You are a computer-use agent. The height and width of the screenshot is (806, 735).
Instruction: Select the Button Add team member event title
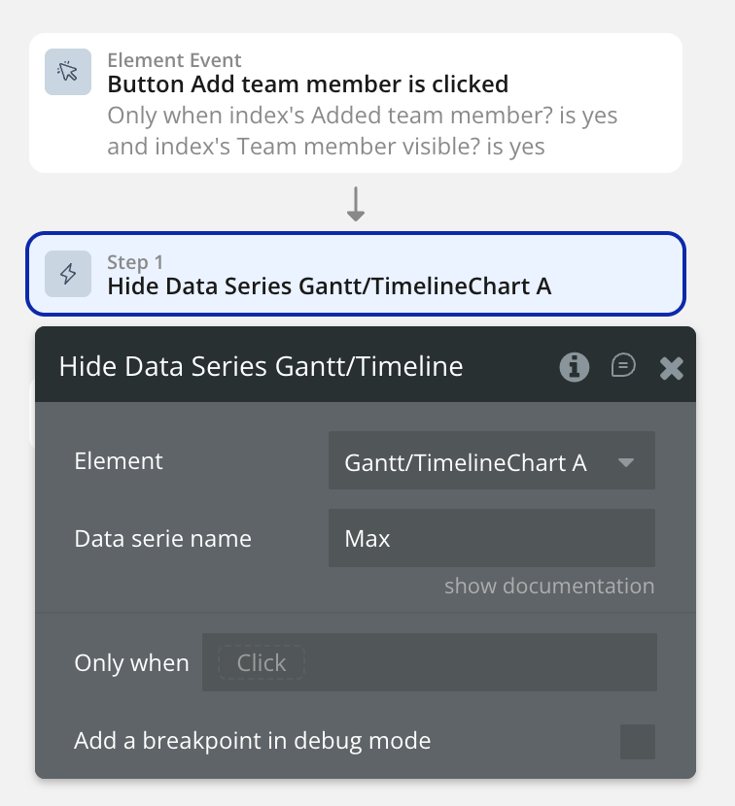coord(307,84)
